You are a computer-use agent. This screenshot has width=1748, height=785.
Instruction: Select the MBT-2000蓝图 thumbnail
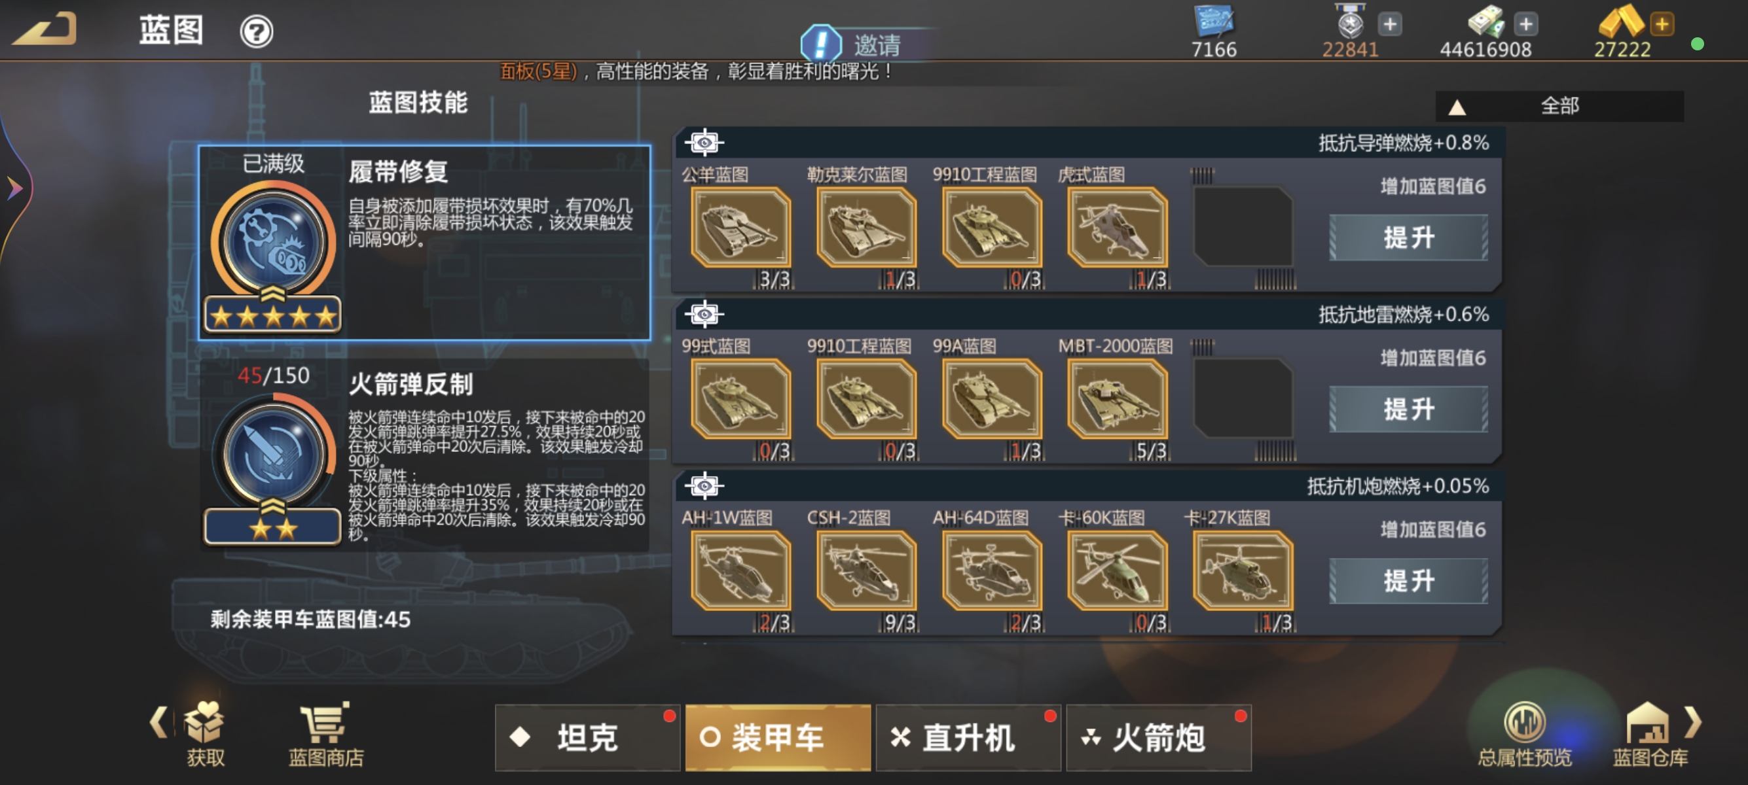pyautogui.click(x=1118, y=398)
